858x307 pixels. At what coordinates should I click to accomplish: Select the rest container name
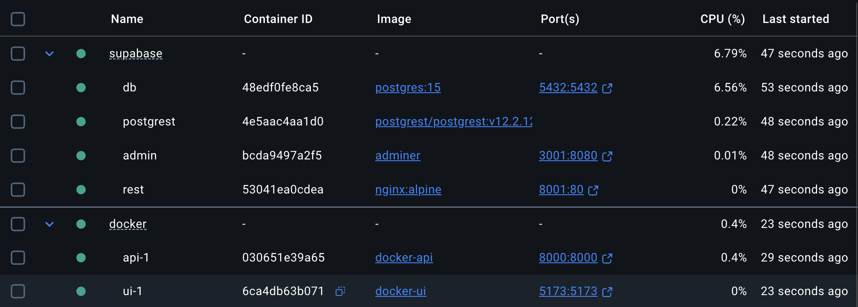coord(133,190)
